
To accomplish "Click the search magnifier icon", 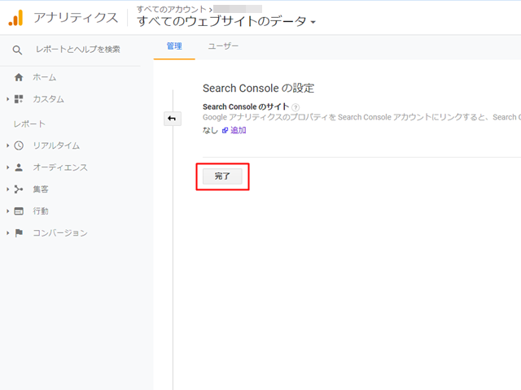I will point(17,50).
